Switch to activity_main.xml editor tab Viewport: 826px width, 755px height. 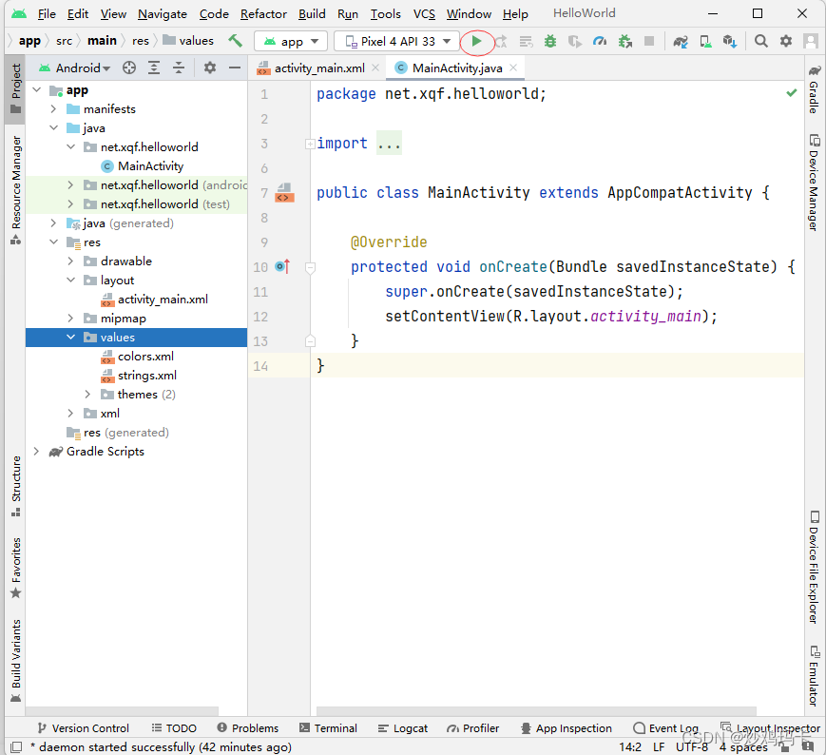[x=318, y=68]
